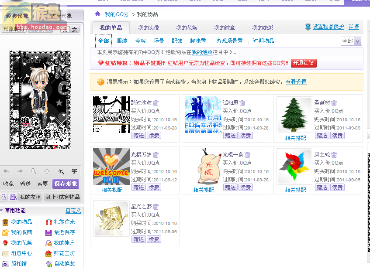Image resolution: width=370 pixels, height=269 pixels.
Task: Click the envelope icon for 消息中心
Action: [5, 253]
